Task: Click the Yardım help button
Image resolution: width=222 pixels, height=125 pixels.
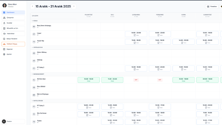Action: click(x=13, y=121)
